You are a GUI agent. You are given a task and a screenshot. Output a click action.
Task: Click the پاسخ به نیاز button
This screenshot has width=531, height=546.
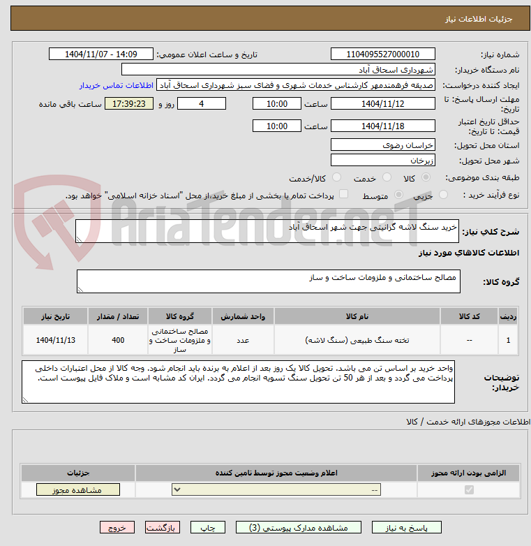coord(406,528)
